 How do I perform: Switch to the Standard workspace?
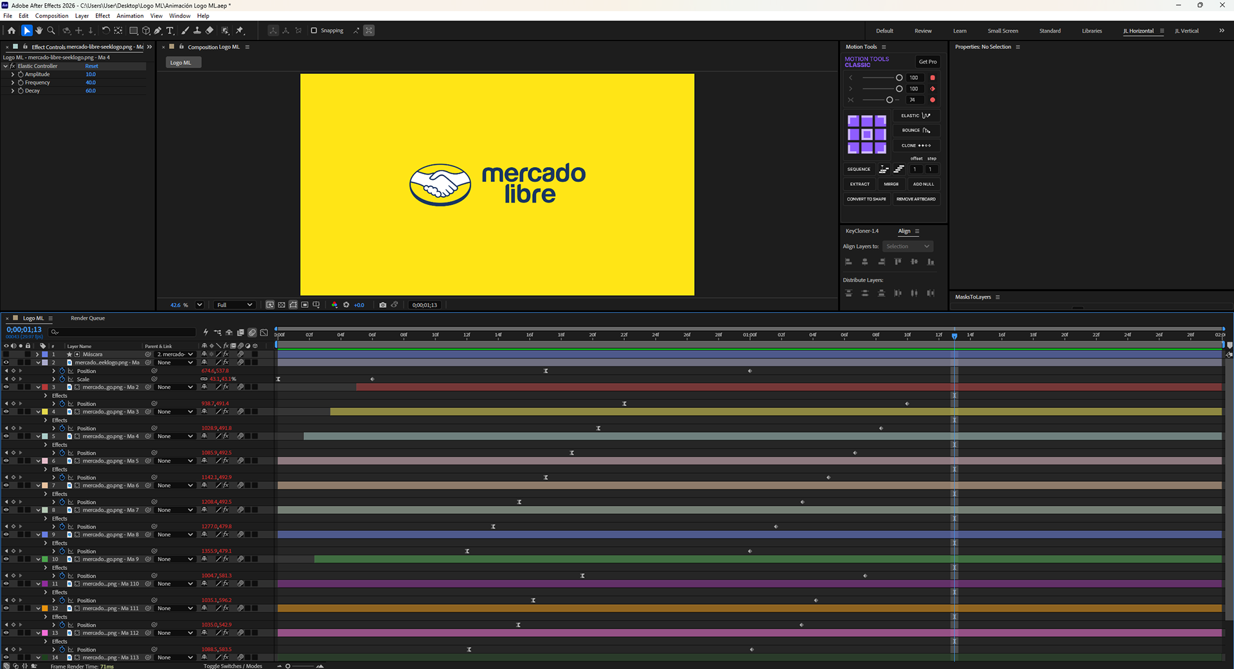1050,31
